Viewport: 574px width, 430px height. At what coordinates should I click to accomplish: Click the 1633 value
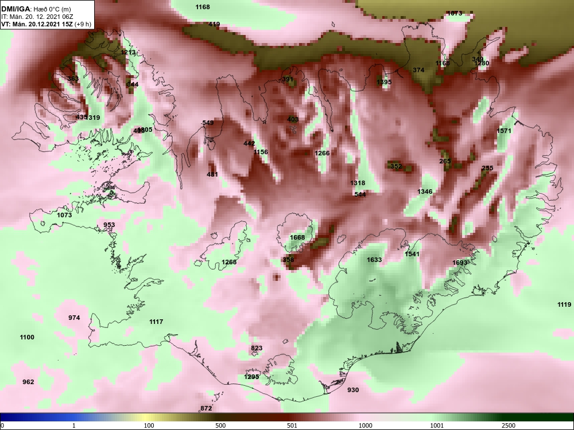coord(374,260)
